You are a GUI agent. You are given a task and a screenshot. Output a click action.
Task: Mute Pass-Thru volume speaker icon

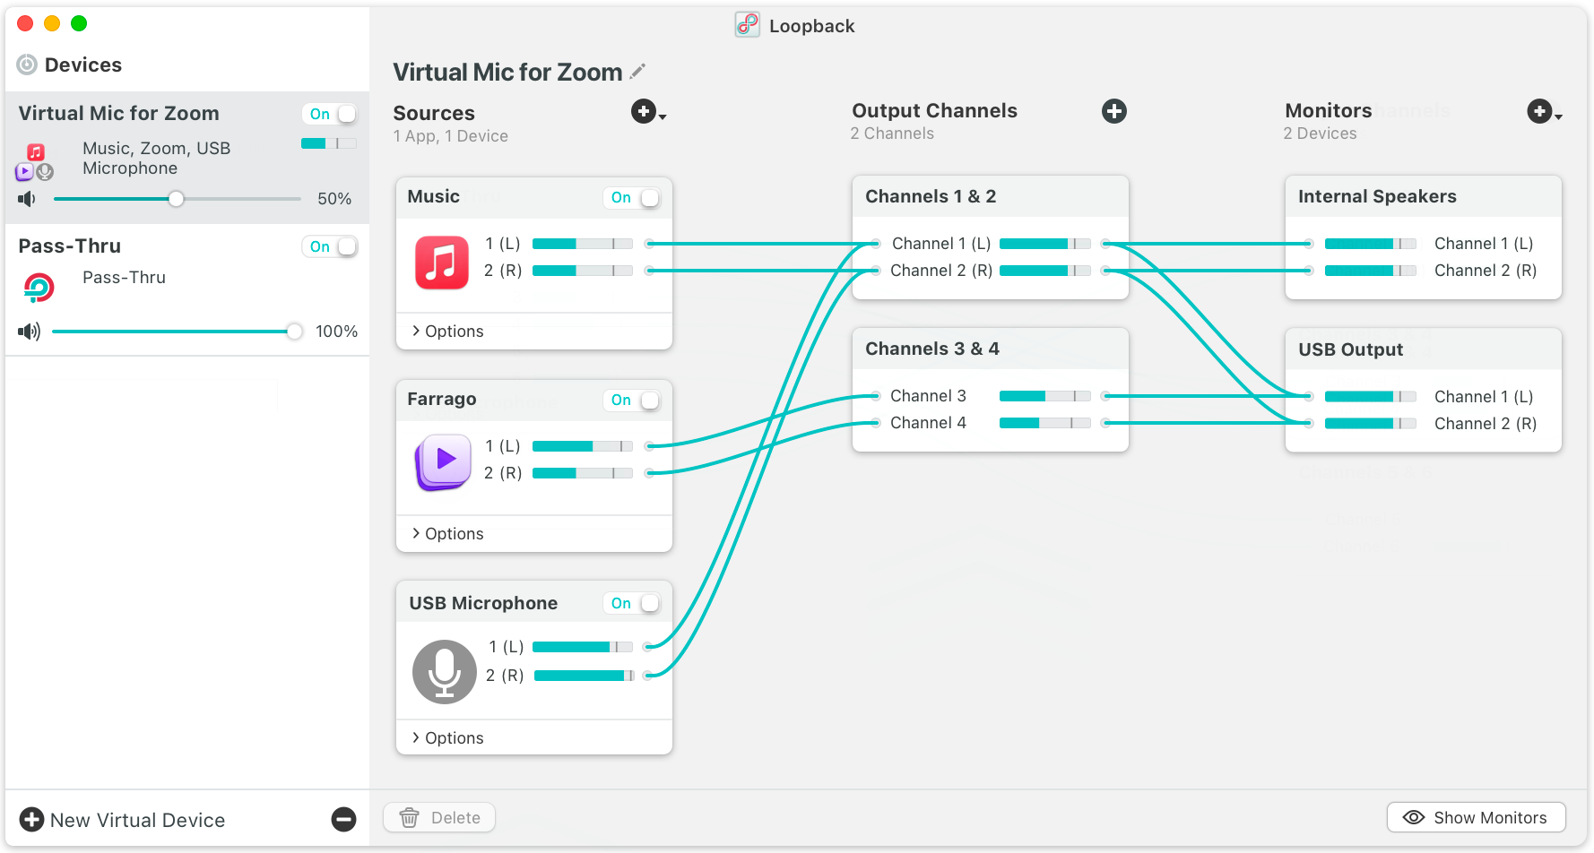tap(30, 332)
